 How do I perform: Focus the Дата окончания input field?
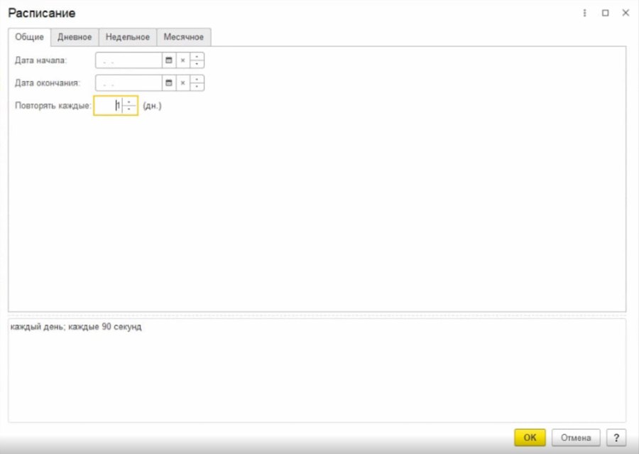coord(129,83)
